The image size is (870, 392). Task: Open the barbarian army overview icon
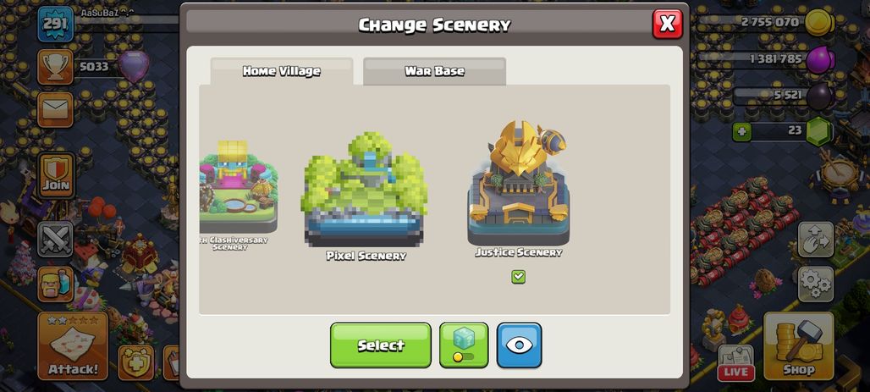tap(56, 284)
